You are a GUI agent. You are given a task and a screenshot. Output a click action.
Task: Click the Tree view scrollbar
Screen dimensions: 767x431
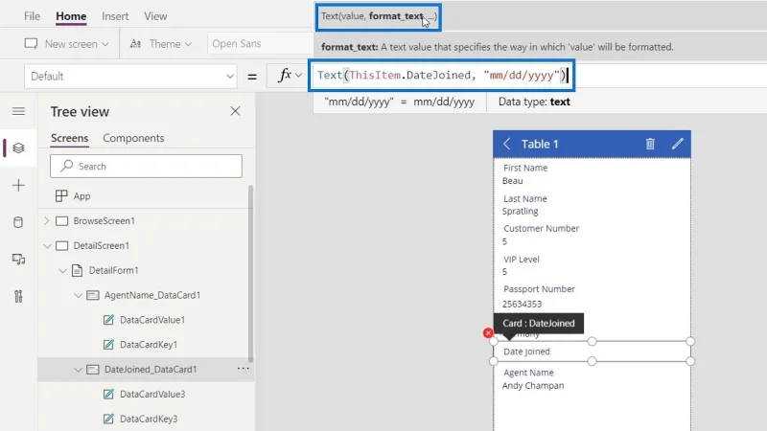[251, 274]
